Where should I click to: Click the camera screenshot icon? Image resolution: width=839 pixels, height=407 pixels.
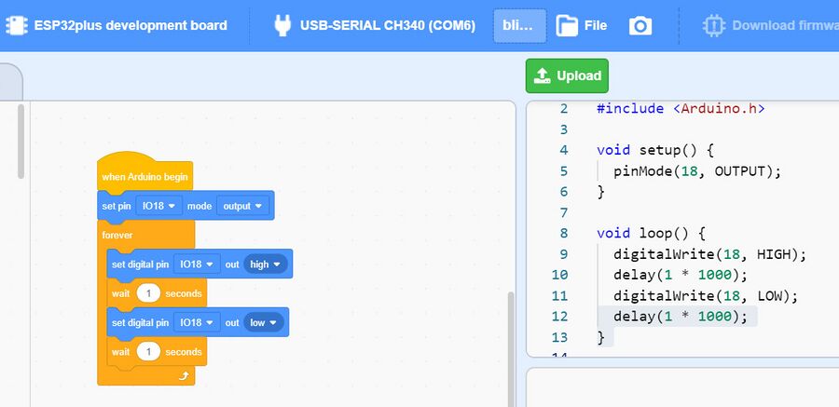[x=640, y=25]
